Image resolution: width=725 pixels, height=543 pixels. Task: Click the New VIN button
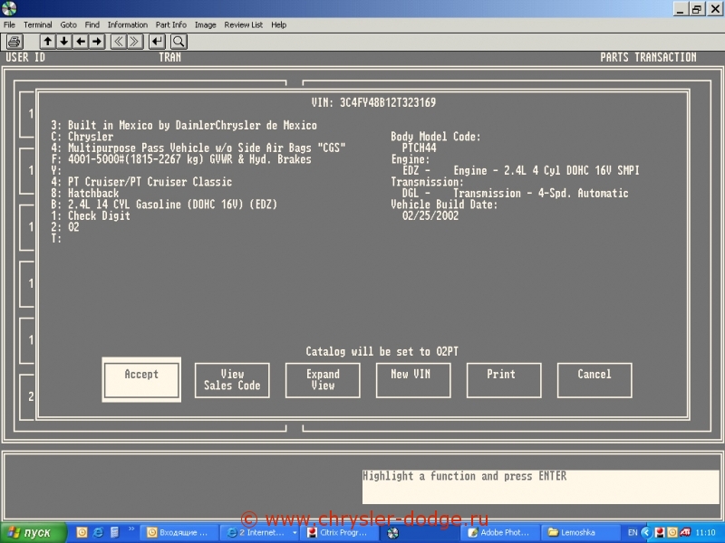(413, 380)
